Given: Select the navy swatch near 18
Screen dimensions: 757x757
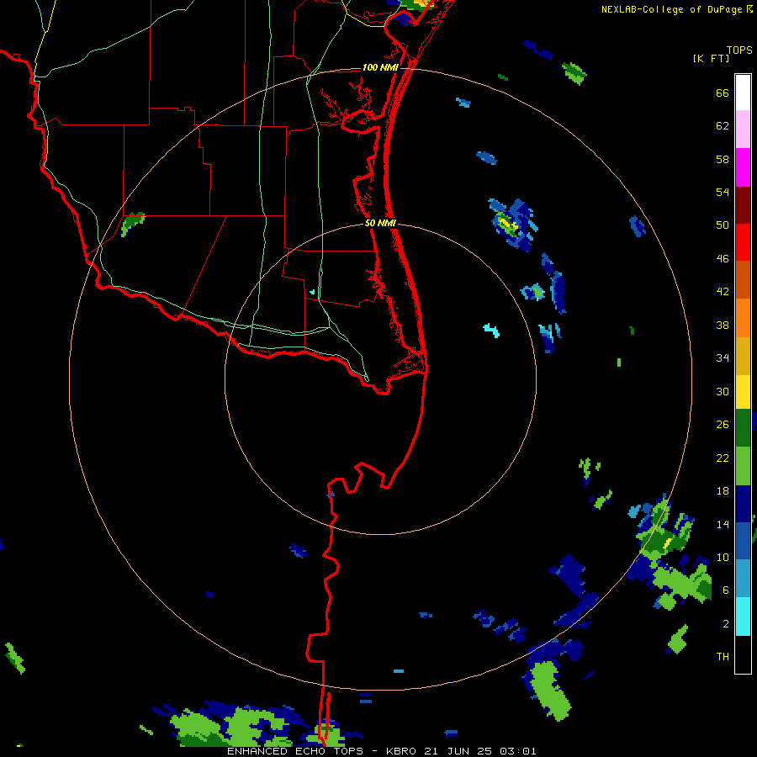Looking at the screenshot, I should click(x=743, y=504).
